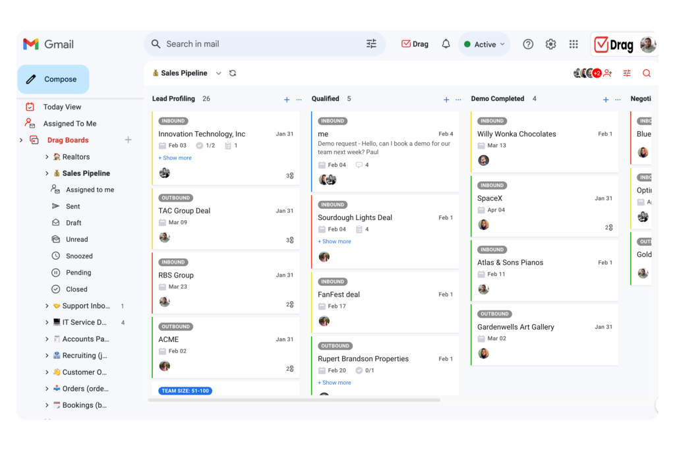
Task: Open Demo Completed column options menu
Action: tap(618, 99)
